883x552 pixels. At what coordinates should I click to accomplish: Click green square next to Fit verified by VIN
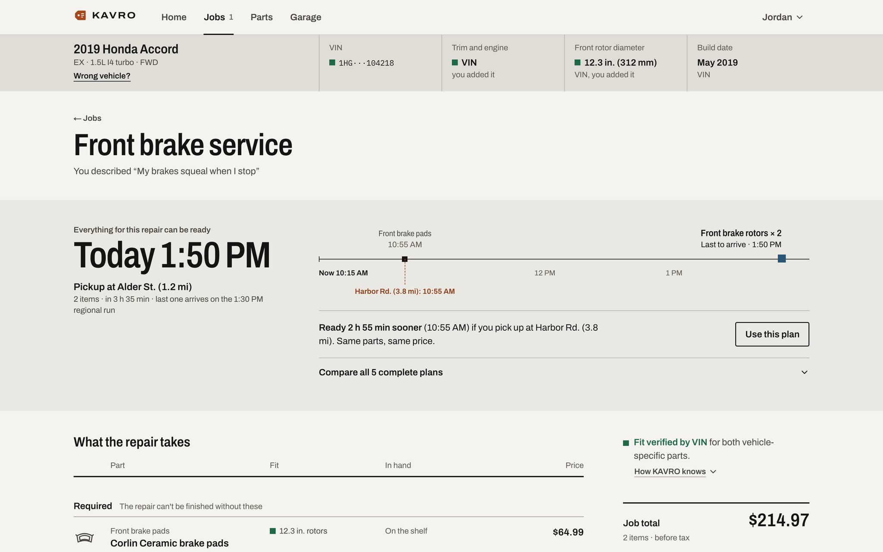click(626, 443)
